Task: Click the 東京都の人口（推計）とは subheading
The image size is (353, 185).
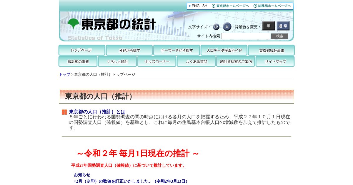Action: click(97, 112)
